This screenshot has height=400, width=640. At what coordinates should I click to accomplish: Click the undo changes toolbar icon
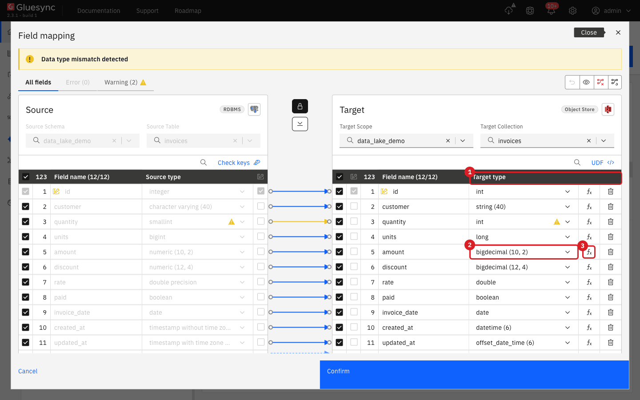click(x=572, y=82)
